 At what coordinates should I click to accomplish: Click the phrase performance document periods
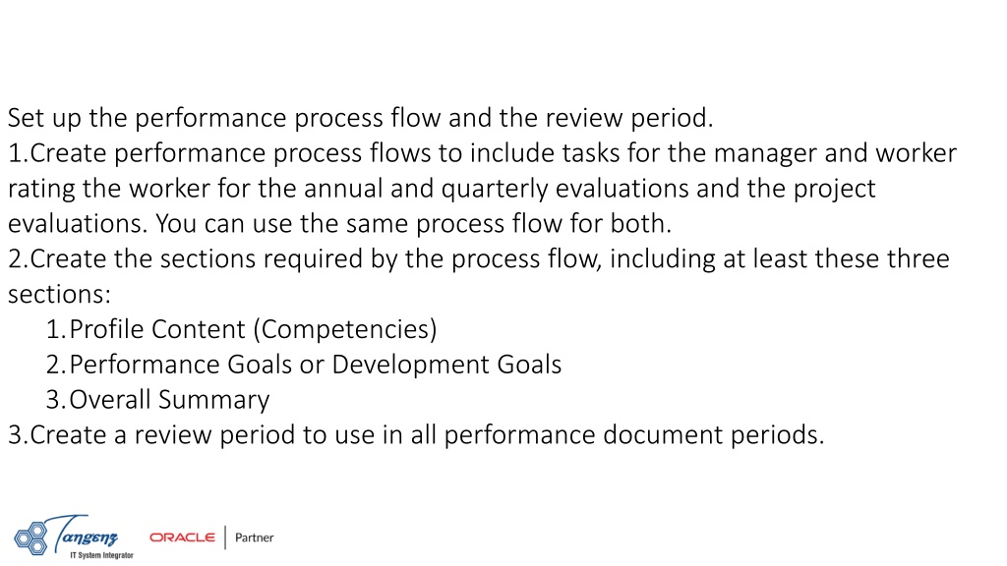pos(634,435)
